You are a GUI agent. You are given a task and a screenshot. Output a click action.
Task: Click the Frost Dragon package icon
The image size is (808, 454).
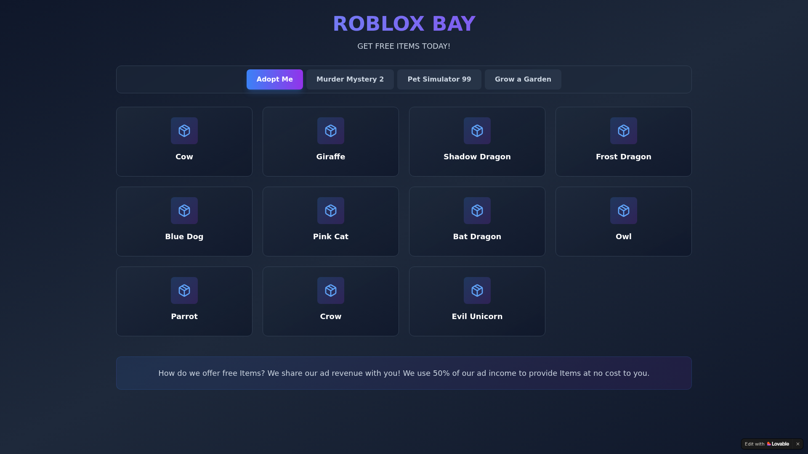coord(624,131)
